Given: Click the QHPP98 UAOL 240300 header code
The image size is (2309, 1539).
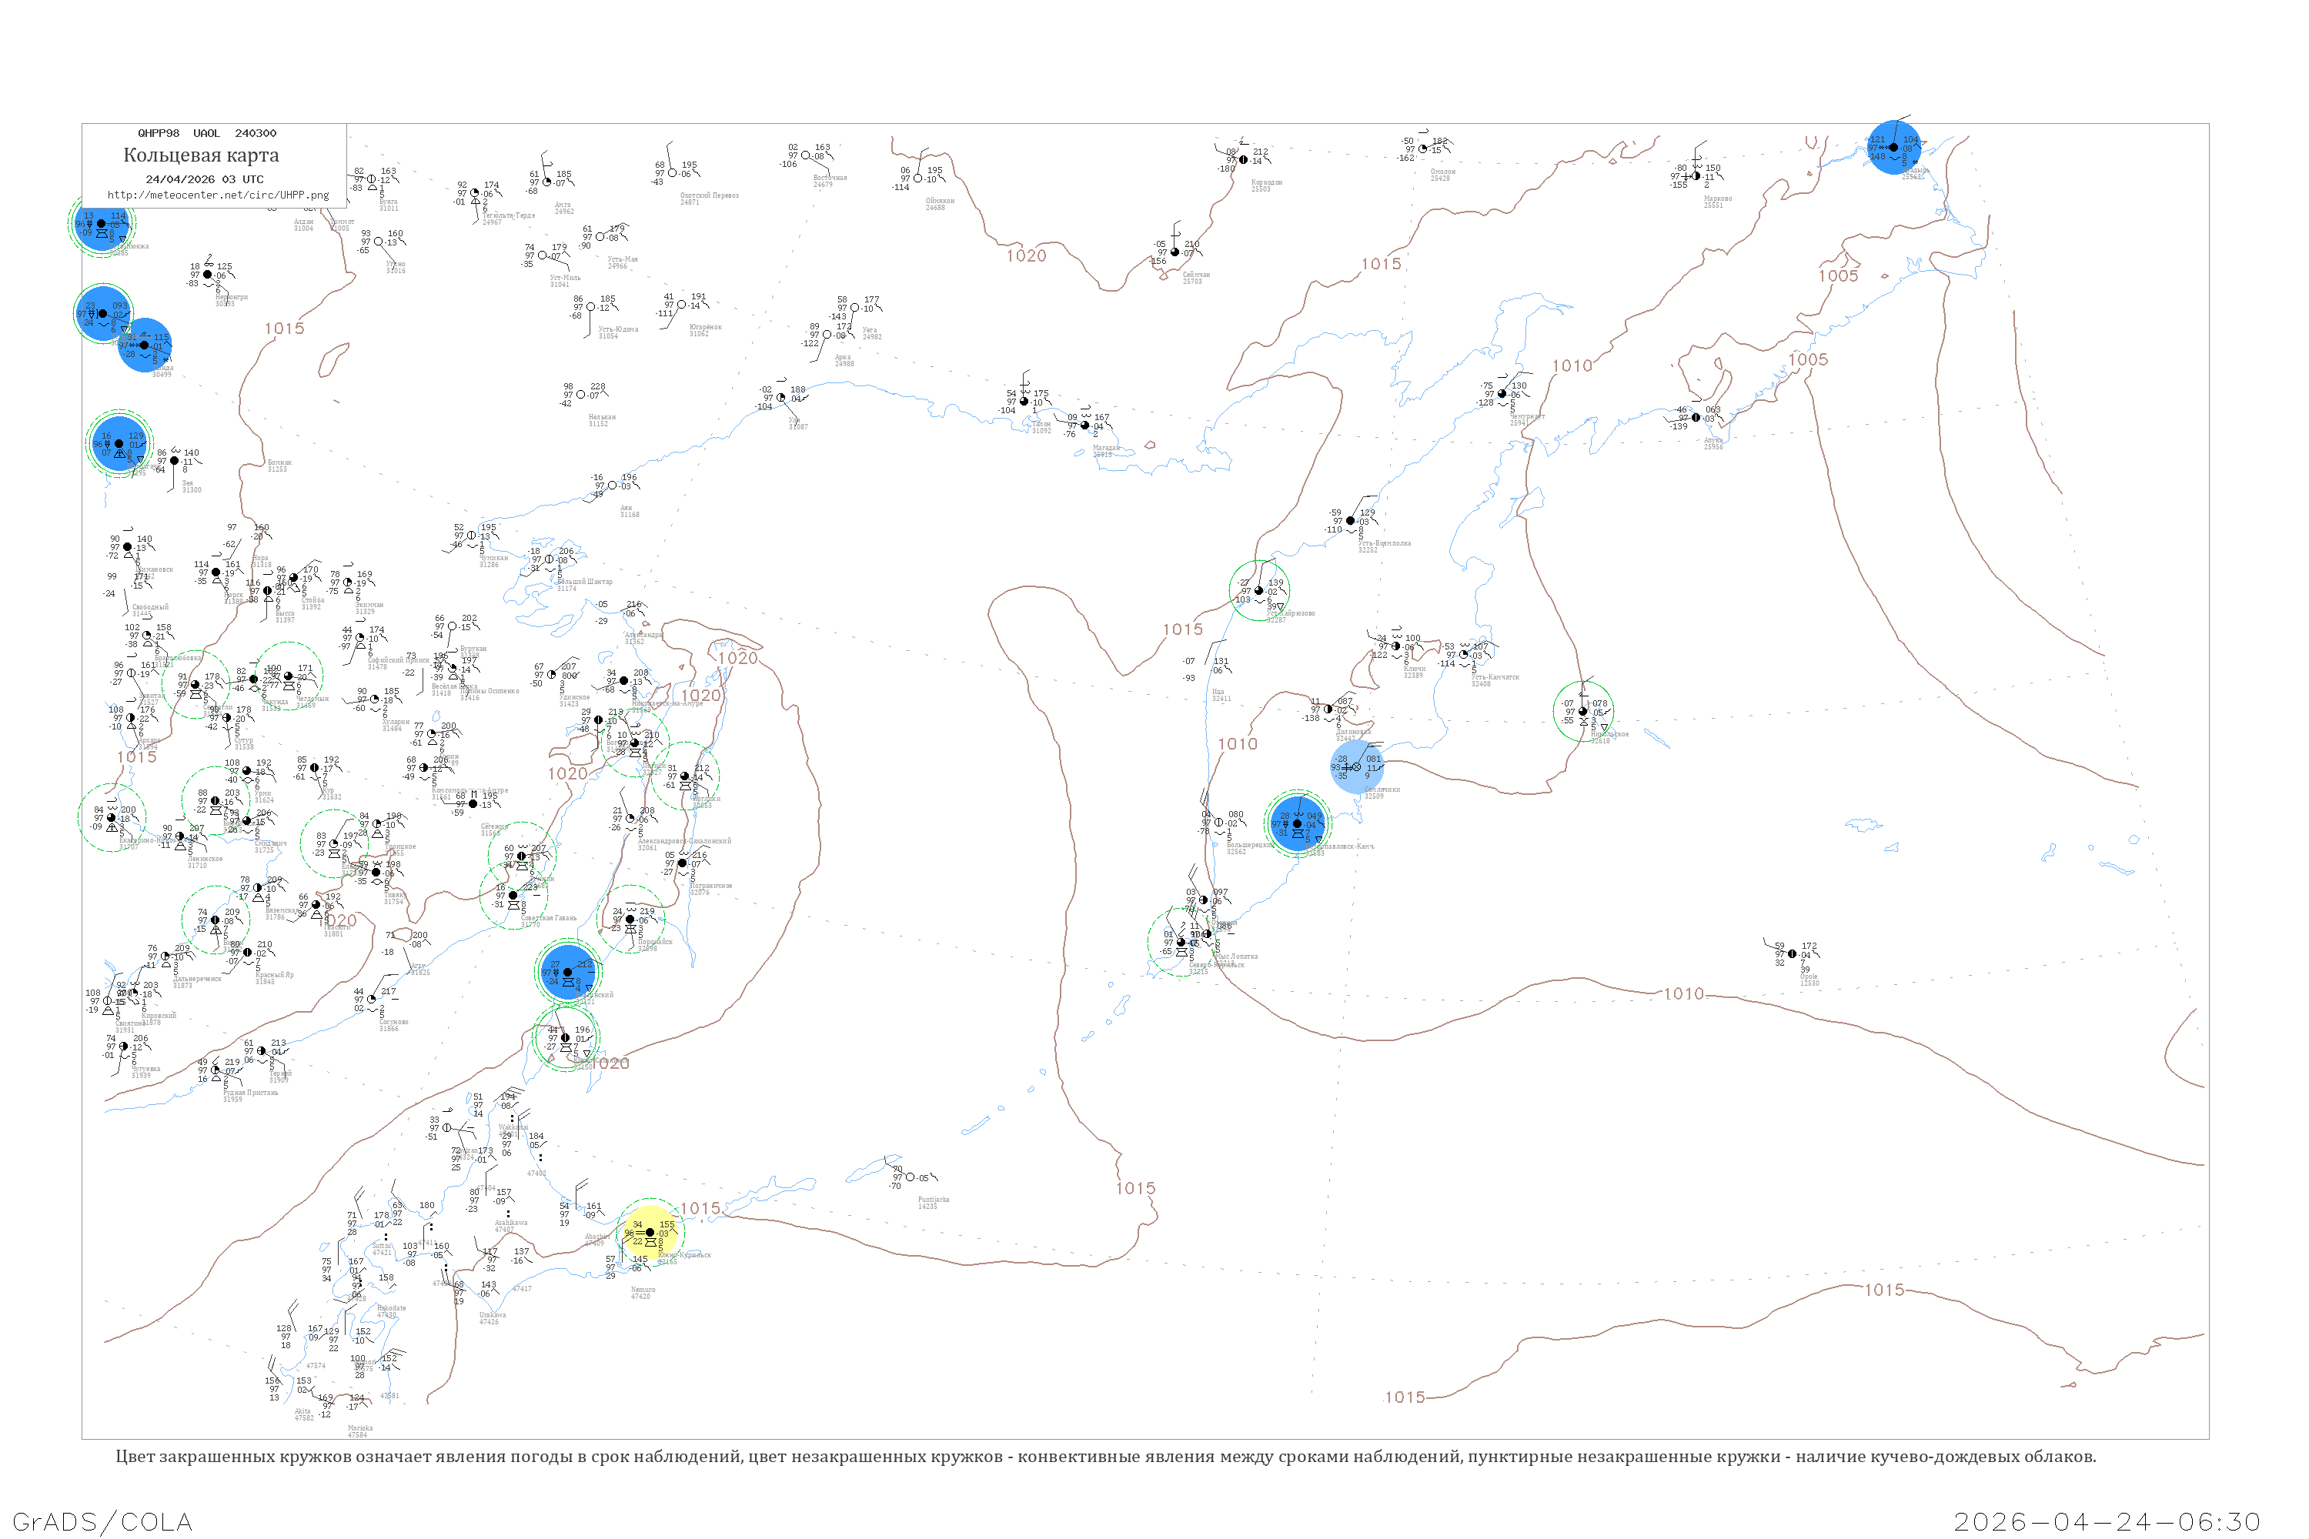Looking at the screenshot, I should tap(206, 132).
